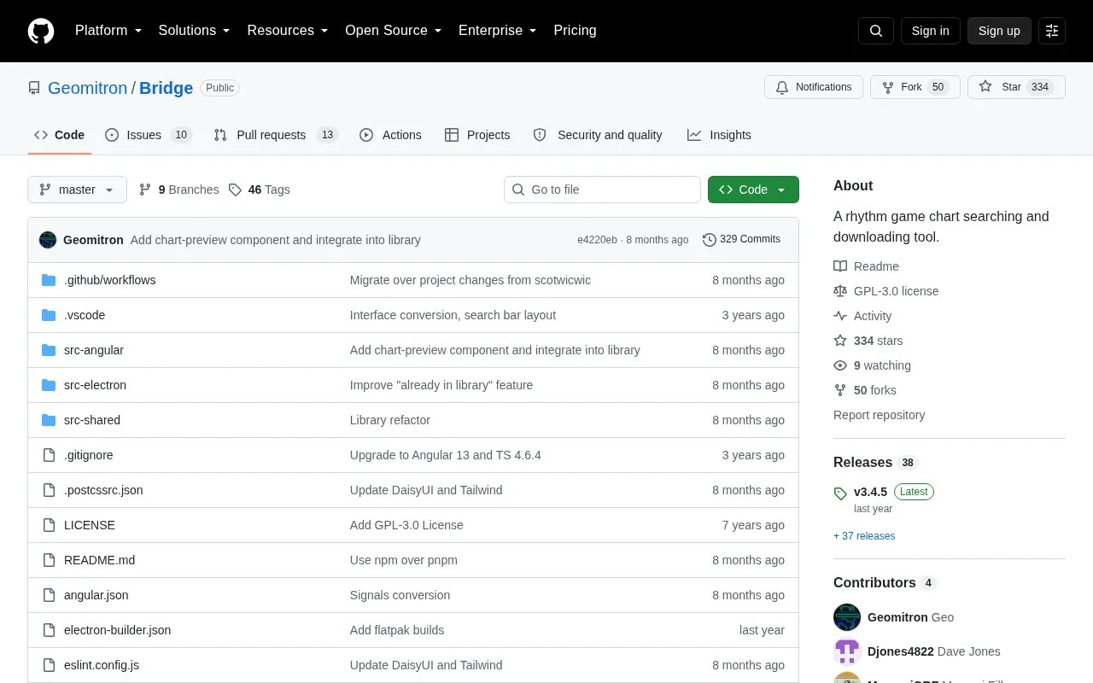Switch to the Pull requests tab
The height and width of the screenshot is (683, 1093).
[276, 135]
